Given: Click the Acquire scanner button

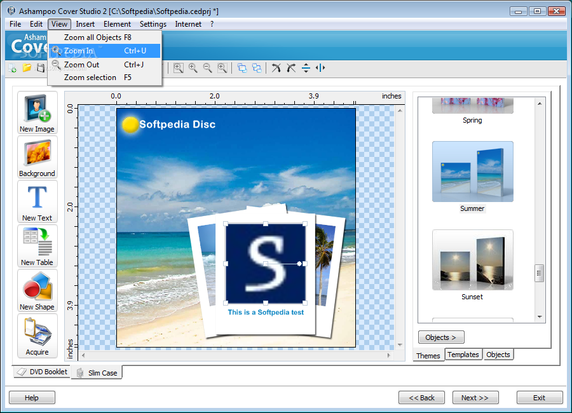Looking at the screenshot, I should click(x=37, y=335).
